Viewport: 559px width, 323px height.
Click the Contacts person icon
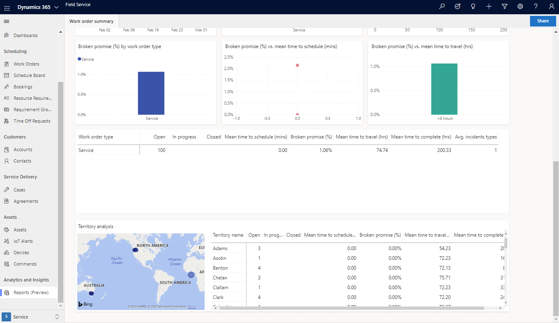[7, 161]
